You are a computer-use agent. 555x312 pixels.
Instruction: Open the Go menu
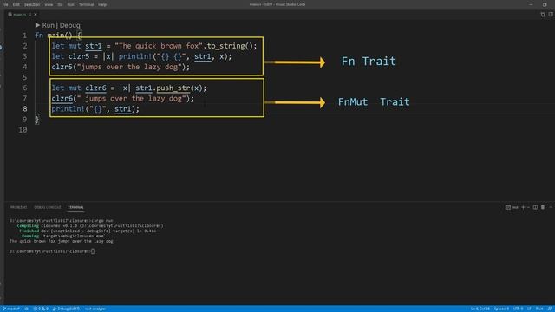60,4
